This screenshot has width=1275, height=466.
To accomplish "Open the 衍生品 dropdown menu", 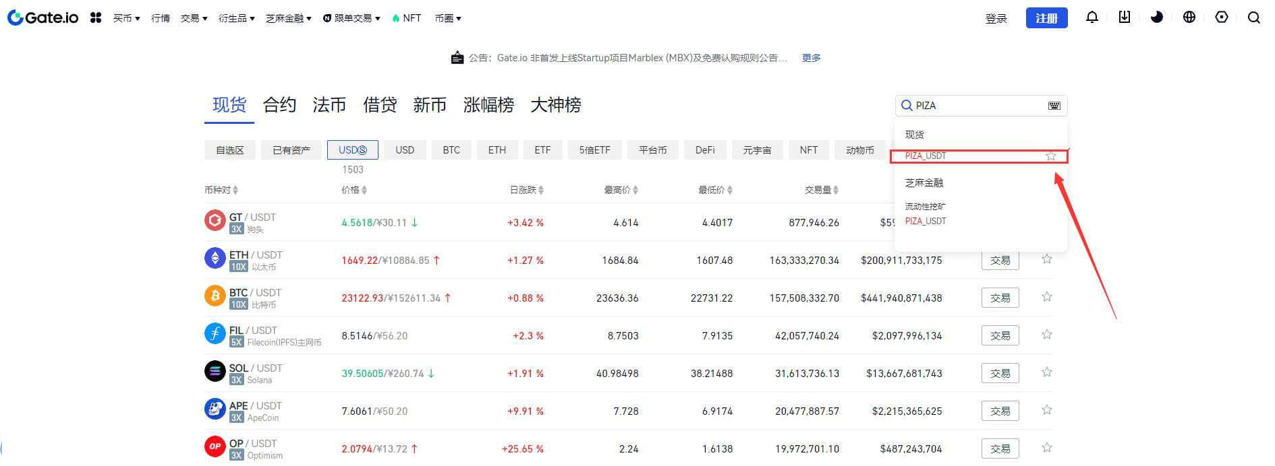I will (x=236, y=18).
